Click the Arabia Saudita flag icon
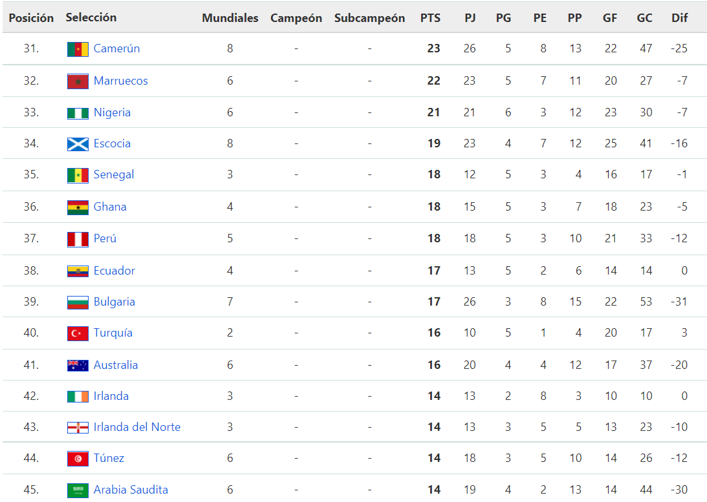Viewport: 707px width, 502px height. pyautogui.click(x=78, y=490)
